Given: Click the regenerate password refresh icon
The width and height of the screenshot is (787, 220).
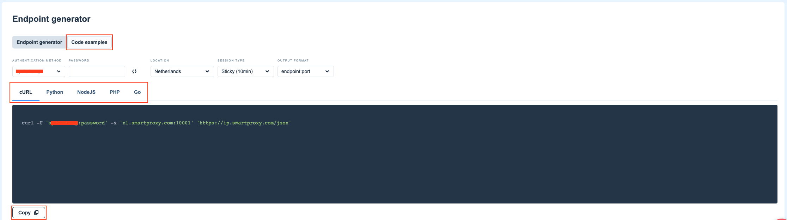Looking at the screenshot, I should 134,71.
